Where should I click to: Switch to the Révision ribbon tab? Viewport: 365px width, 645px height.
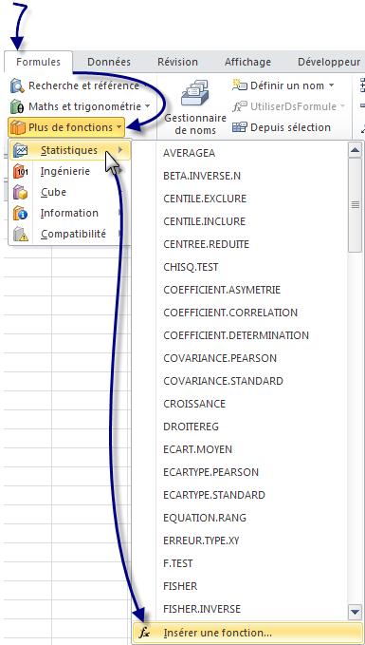coord(177,62)
